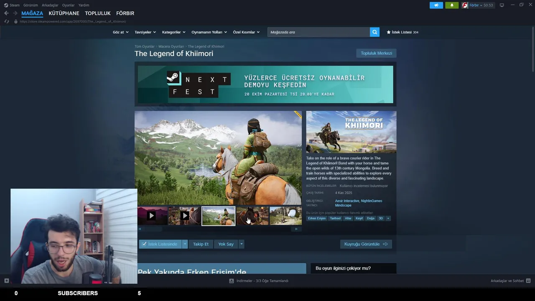Open the İndirmeler downloads status text

(x=262, y=281)
